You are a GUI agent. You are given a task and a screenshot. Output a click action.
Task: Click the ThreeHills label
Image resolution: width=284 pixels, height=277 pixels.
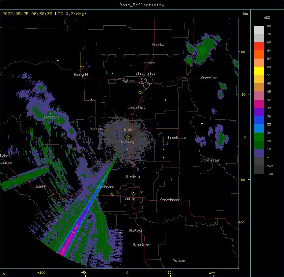176,138
